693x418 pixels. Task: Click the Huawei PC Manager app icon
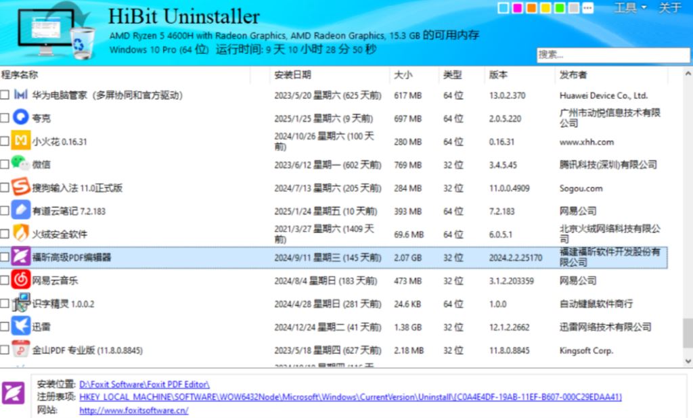21,95
